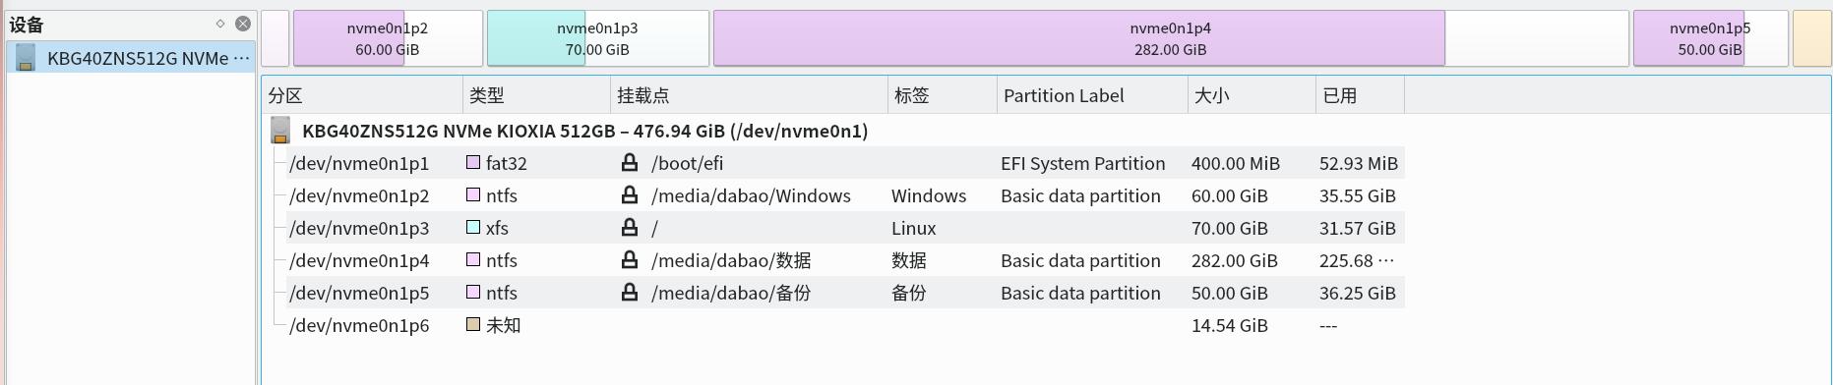Select nvme0n1p2 60.00 GiB graph block

point(388,38)
